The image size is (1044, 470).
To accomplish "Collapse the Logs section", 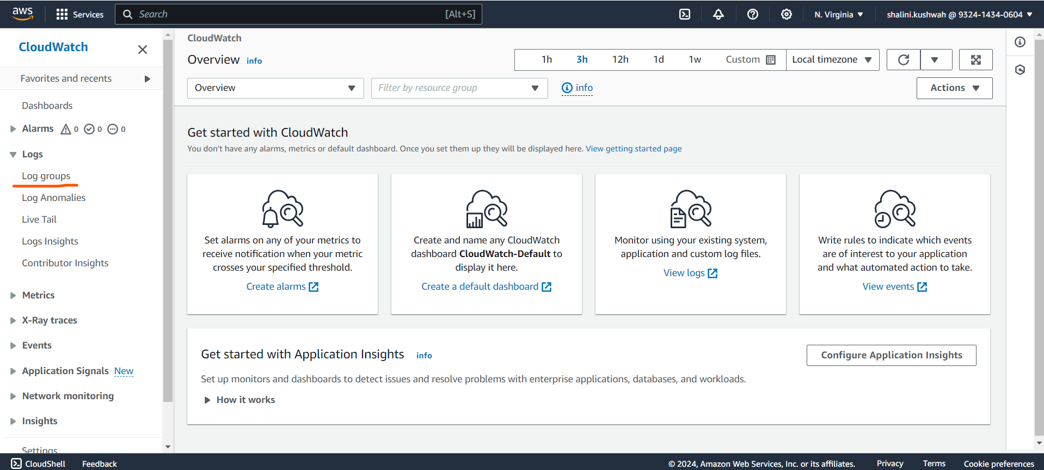I will pyautogui.click(x=13, y=155).
